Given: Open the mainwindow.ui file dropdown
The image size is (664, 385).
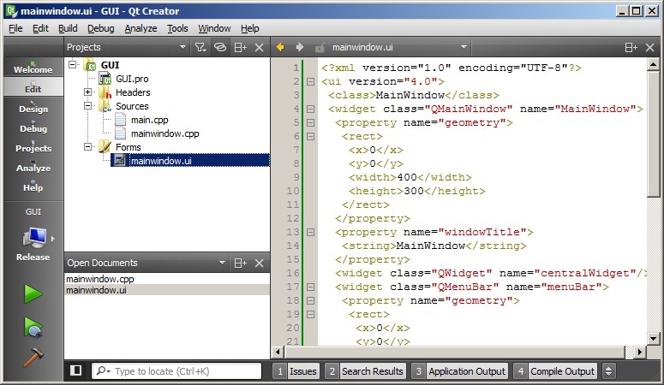Looking at the screenshot, I should pos(399,47).
